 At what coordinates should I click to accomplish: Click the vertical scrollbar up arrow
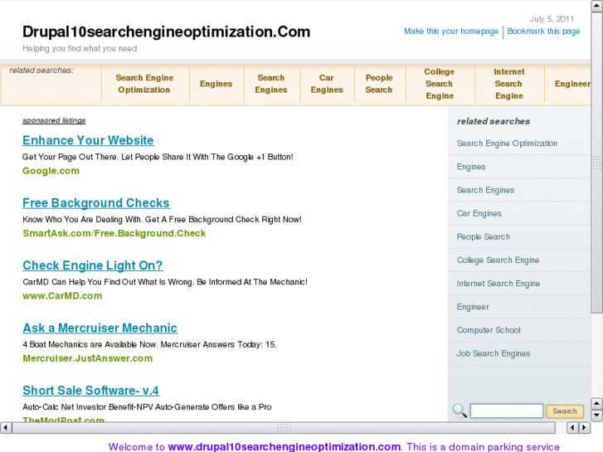coord(597,7)
